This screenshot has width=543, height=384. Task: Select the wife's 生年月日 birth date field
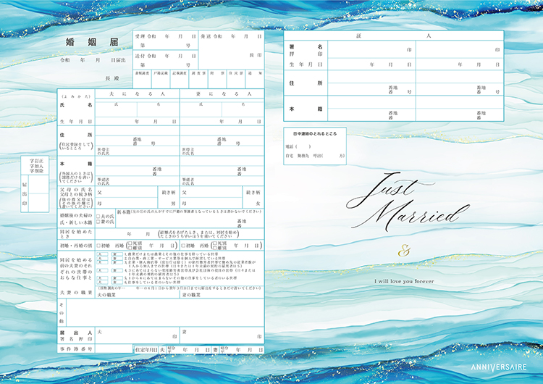pyautogui.click(x=222, y=121)
